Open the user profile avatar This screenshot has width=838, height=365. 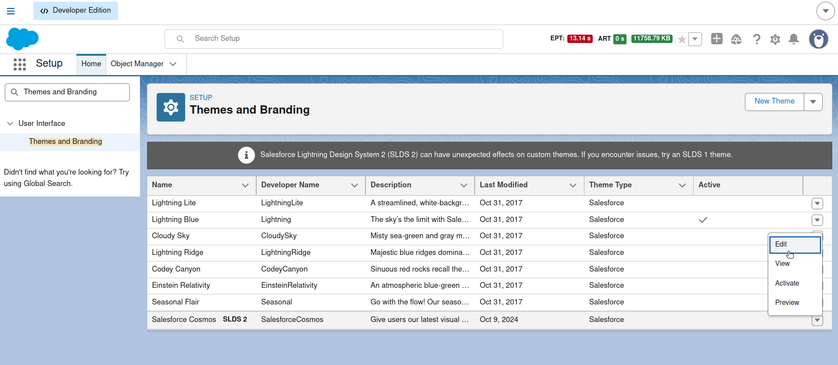pos(819,39)
